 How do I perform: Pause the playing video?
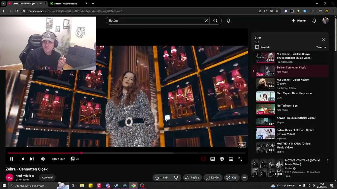click(x=12, y=159)
